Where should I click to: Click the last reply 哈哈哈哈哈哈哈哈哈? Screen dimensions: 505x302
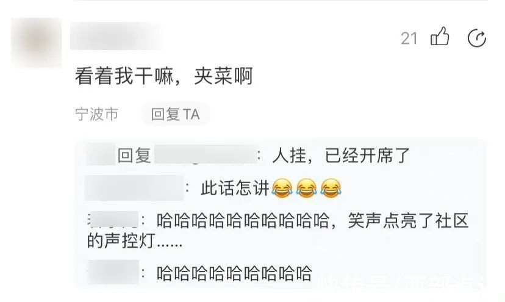click(234, 273)
